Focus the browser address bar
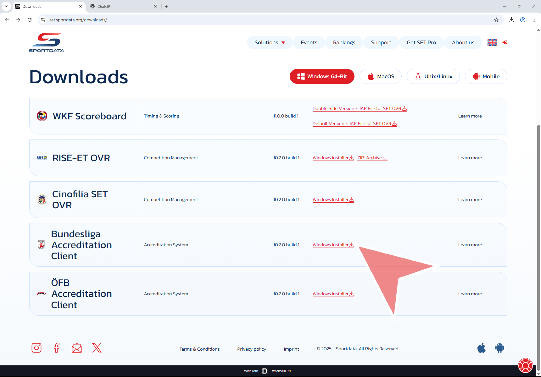The image size is (541, 377). [x=267, y=20]
